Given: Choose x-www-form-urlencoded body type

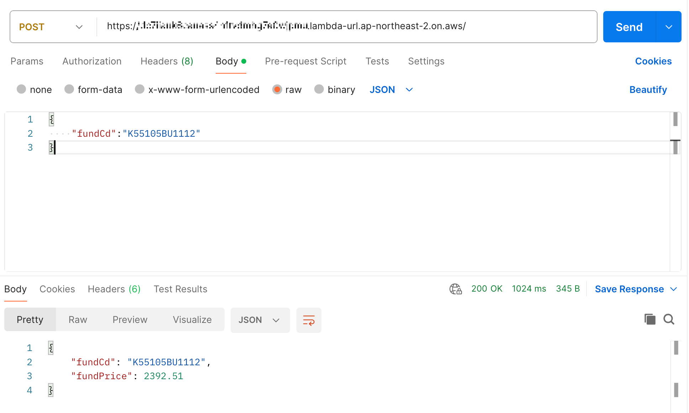Looking at the screenshot, I should pos(140,89).
